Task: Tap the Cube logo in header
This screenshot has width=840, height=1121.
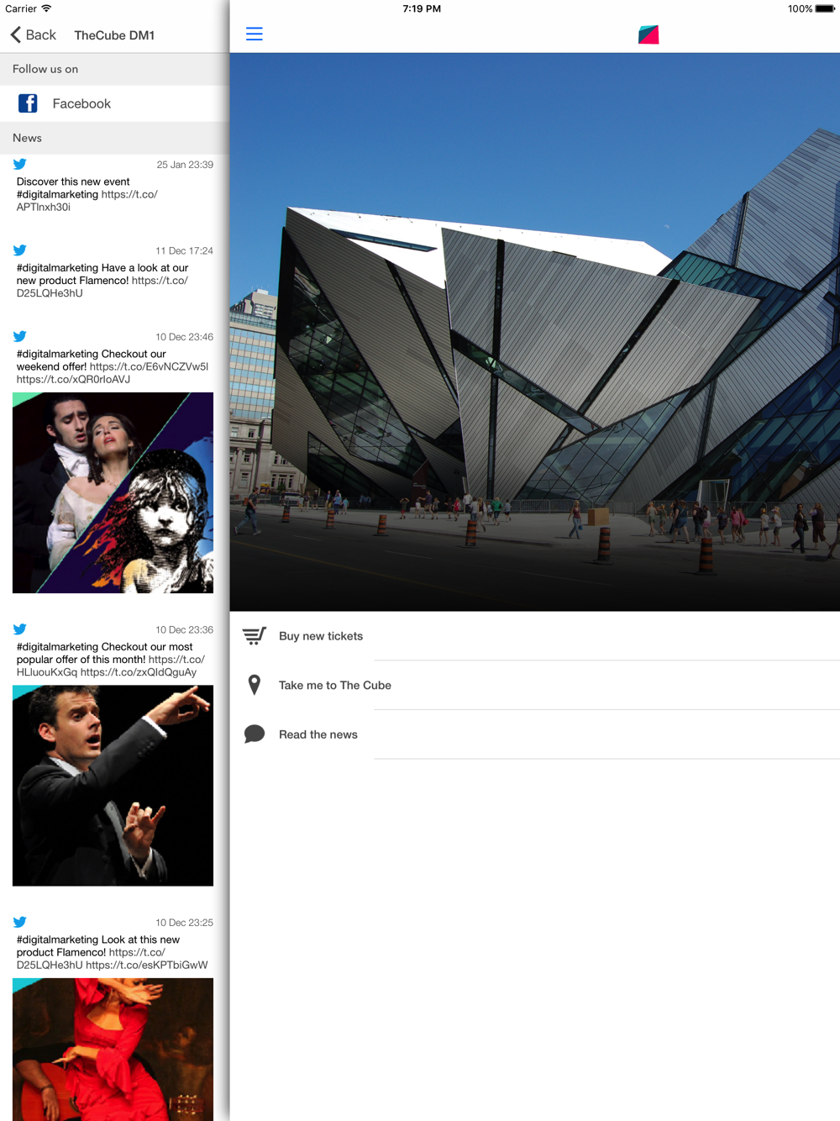Action: [648, 34]
